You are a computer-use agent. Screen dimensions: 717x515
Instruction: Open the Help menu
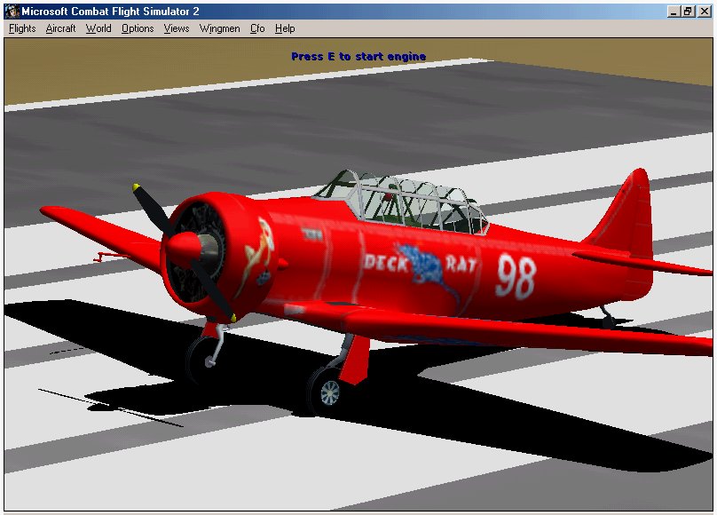pos(285,28)
